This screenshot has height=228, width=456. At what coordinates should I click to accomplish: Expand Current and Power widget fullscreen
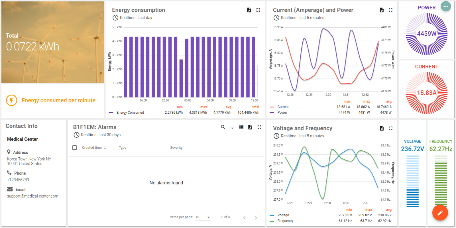pos(391,10)
